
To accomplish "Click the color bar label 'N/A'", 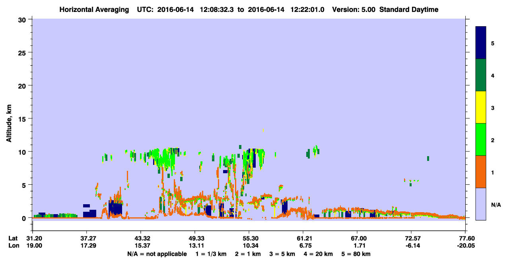I will [x=496, y=205].
